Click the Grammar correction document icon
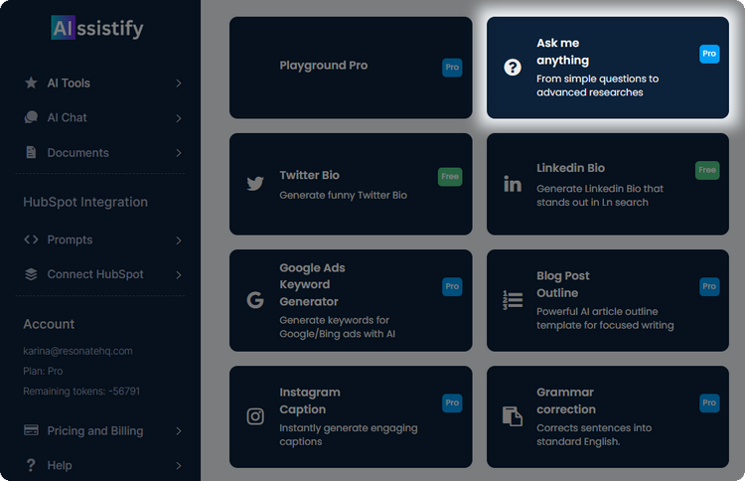Screen dimensions: 745x481 (513, 416)
